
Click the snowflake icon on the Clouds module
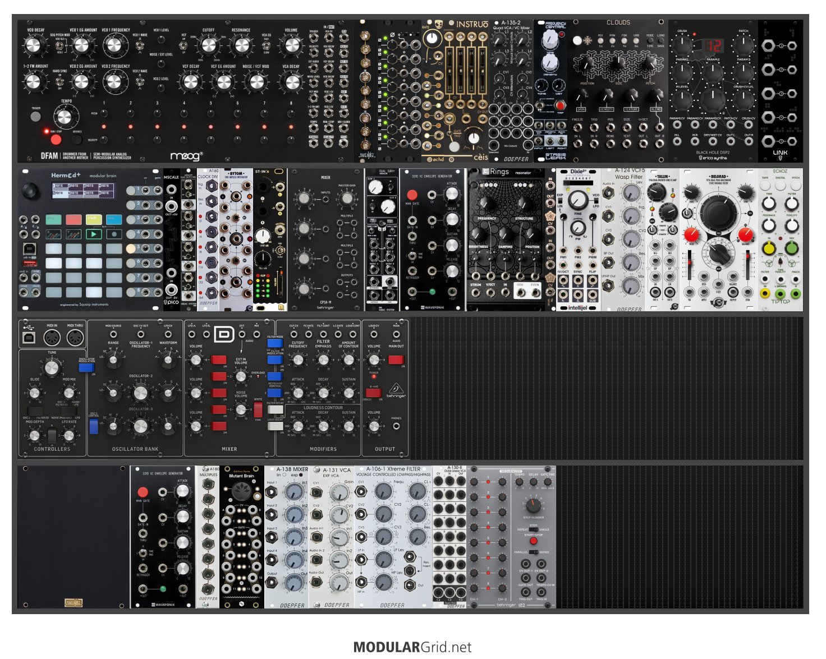pos(588,40)
